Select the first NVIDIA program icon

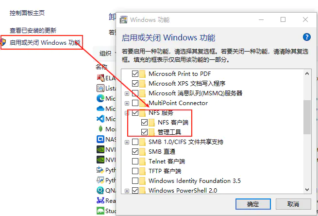click(100, 149)
